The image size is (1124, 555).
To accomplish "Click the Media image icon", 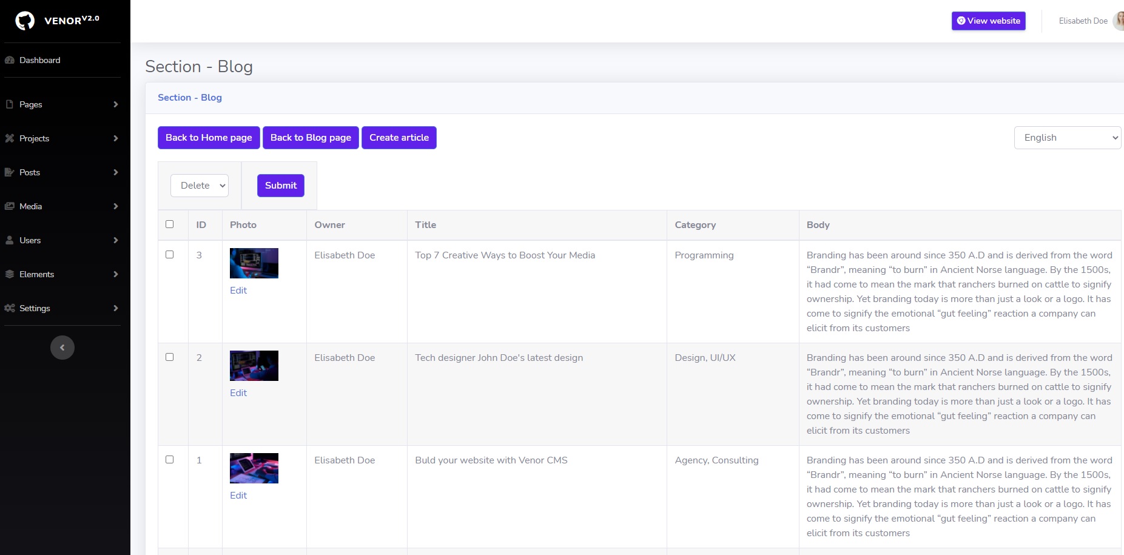I will (x=10, y=206).
